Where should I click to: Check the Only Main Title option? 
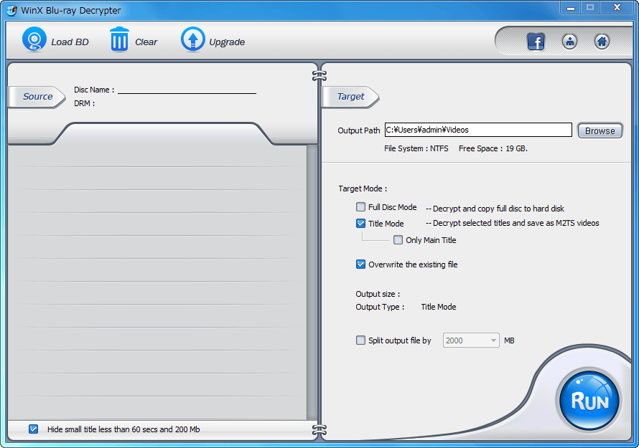click(398, 240)
